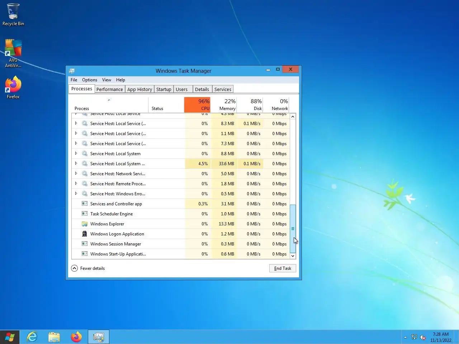Open the View menu
The width and height of the screenshot is (459, 344).
click(107, 80)
